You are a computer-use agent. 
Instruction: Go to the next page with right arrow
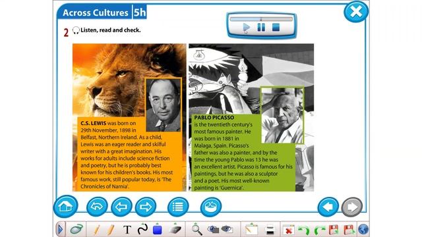coord(146,207)
